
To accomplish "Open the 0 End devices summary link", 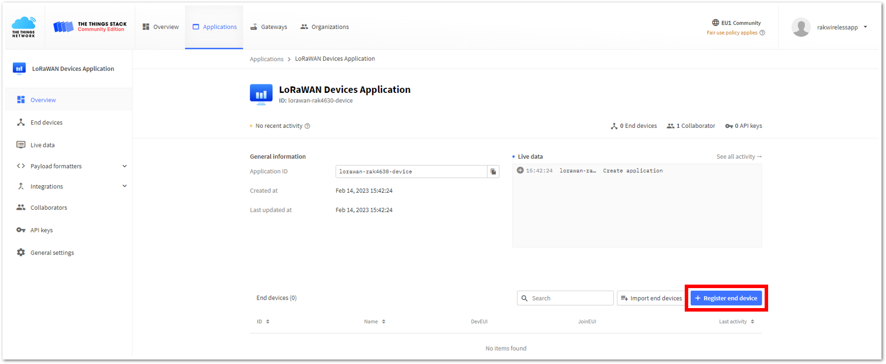I will point(634,126).
